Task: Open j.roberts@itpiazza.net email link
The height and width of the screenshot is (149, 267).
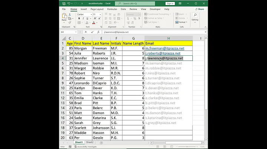Action: [163, 53]
